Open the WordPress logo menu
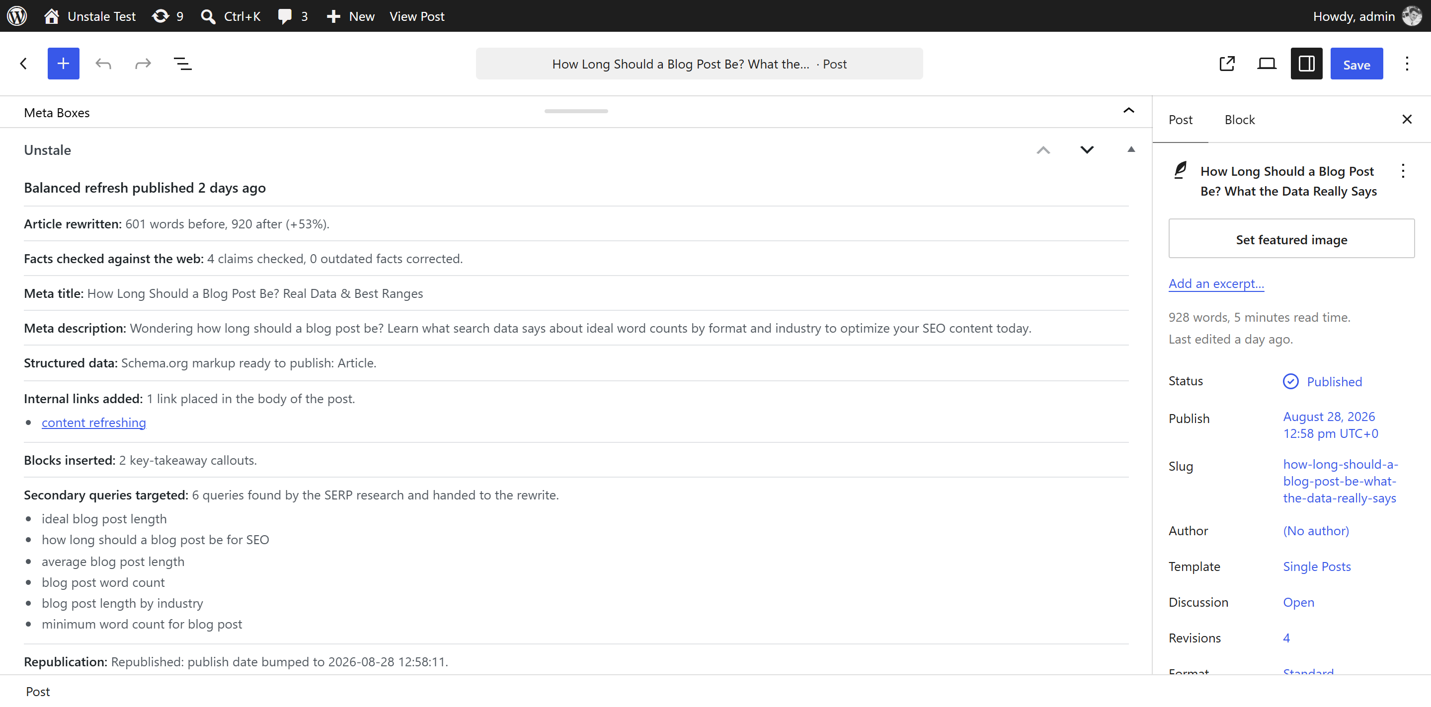The image size is (1431, 707). [17, 15]
